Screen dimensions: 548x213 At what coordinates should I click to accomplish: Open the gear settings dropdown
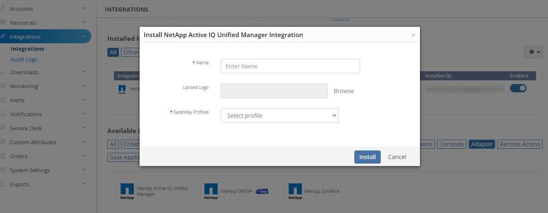(x=534, y=52)
